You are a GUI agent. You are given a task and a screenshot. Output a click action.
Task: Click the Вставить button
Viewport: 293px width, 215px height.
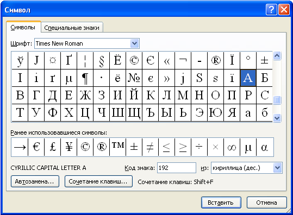(221, 203)
